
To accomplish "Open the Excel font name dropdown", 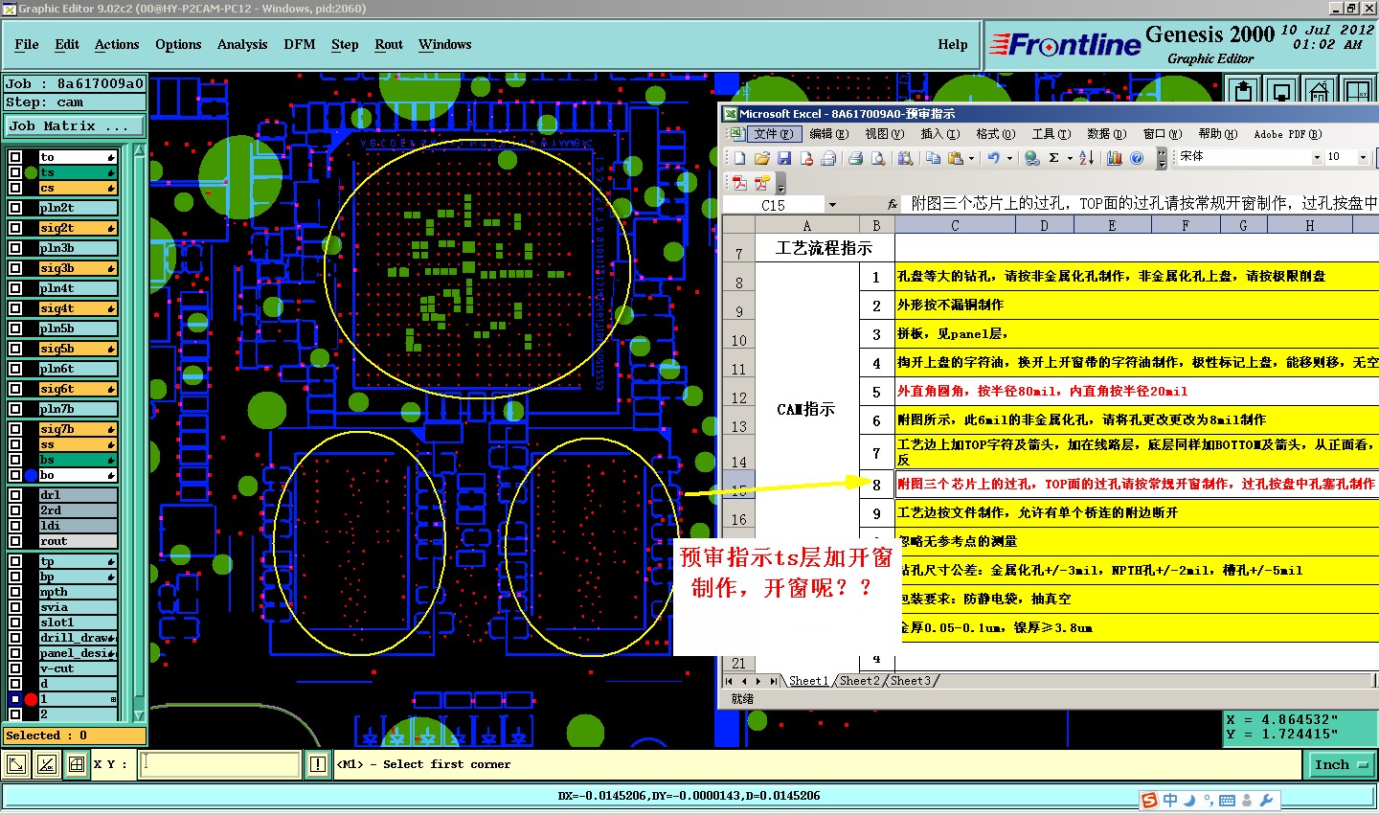I will point(1317,157).
